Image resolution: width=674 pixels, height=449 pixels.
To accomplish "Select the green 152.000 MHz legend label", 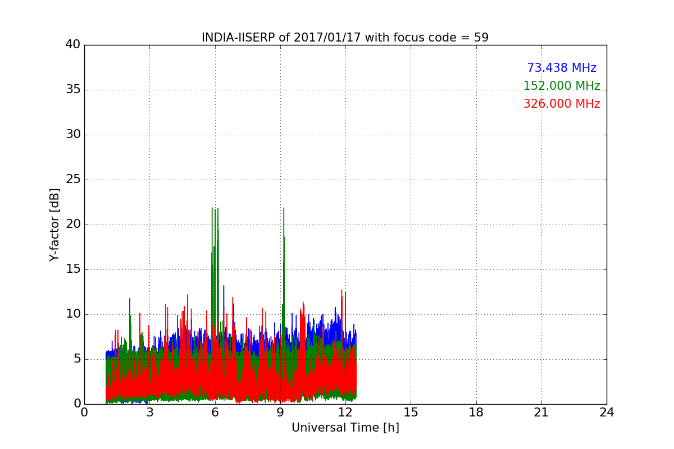I will [562, 86].
